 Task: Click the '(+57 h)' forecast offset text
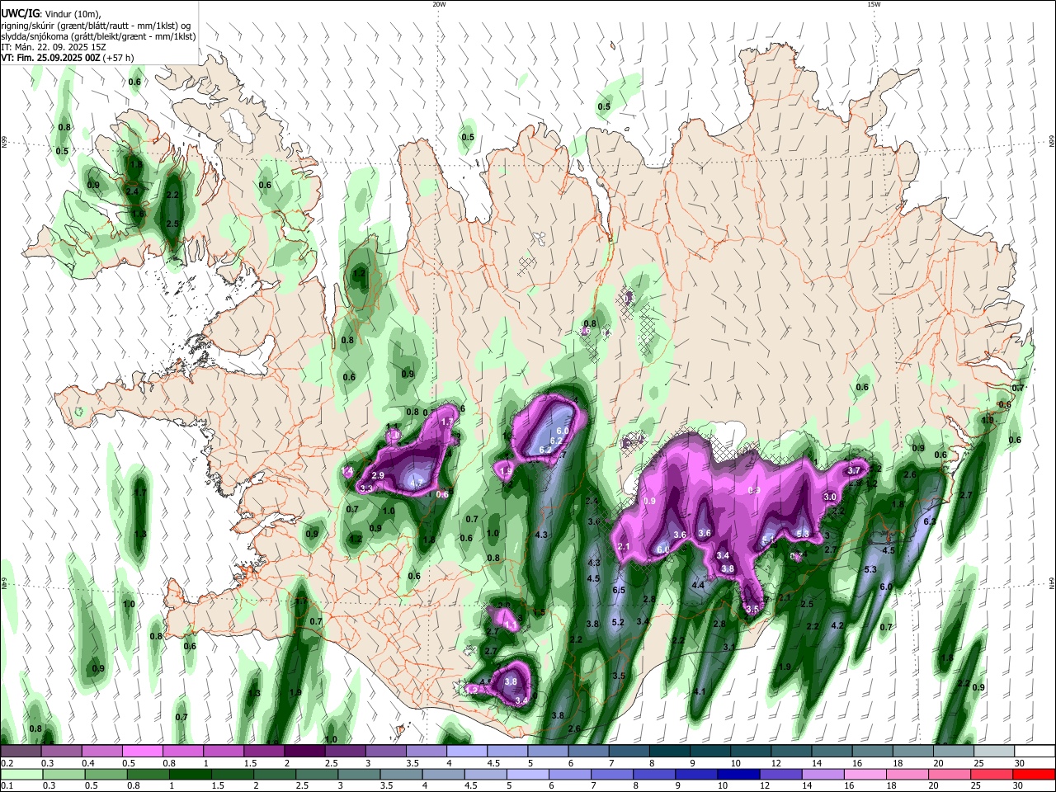tap(118, 58)
